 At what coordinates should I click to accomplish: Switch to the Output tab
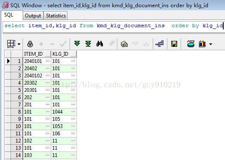point(33,15)
